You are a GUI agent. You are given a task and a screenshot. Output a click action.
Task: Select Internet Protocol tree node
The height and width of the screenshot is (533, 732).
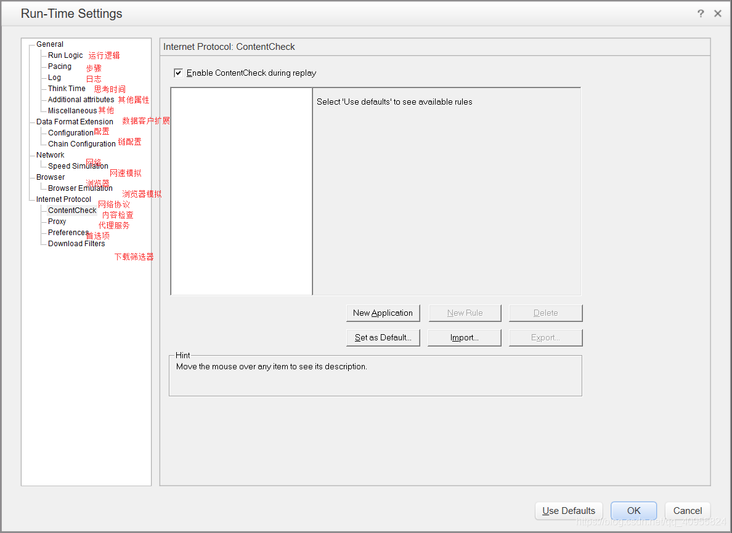click(x=64, y=199)
